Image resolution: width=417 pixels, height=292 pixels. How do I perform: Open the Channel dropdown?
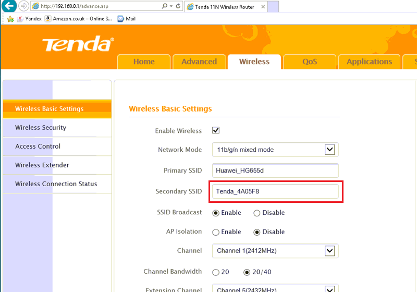pos(275,251)
